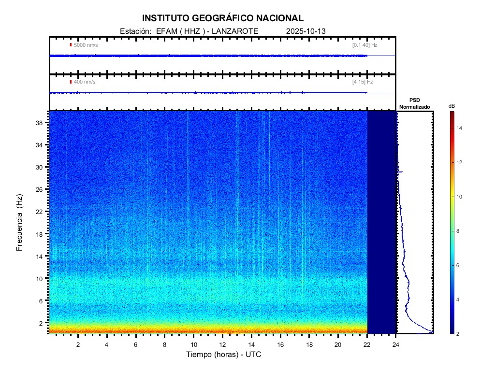Viewport: 495px width, 371px height.
Task: Click the [0.1 40] Hz filter label
Action: tap(364, 45)
